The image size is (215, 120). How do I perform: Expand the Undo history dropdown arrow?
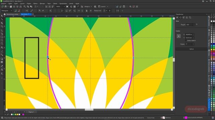coord(38,7)
